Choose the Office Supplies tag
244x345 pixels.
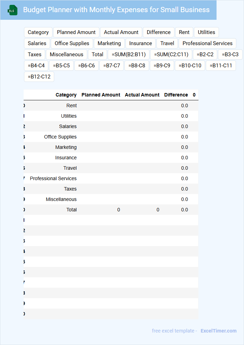(x=72, y=43)
